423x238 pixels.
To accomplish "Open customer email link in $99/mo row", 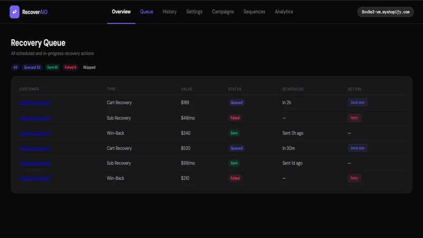I will pos(34,163).
